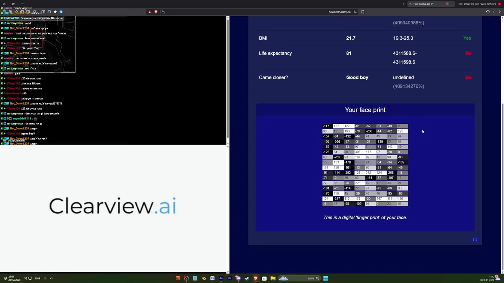Click the left panel's vertical scrollbar

coord(228,79)
